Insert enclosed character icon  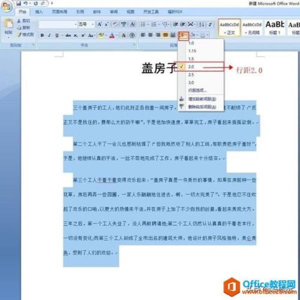[132, 35]
